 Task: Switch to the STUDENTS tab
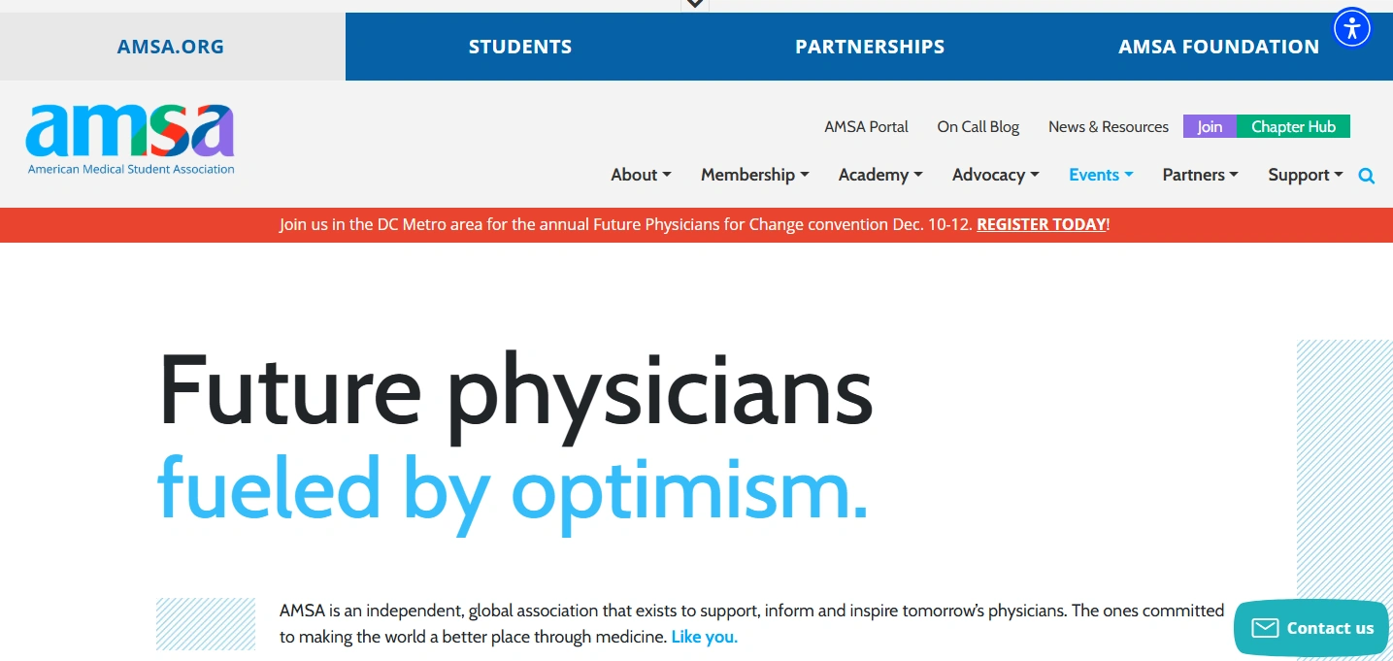pos(520,47)
